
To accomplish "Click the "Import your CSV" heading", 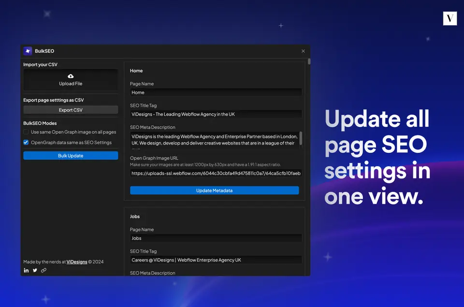I will pos(40,64).
